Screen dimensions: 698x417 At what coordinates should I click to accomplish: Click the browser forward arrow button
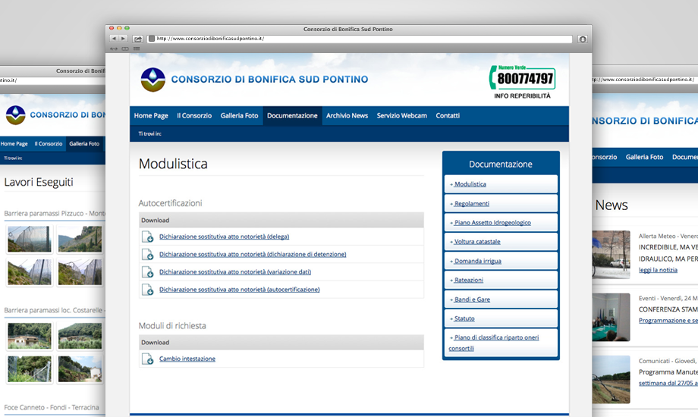(x=124, y=39)
